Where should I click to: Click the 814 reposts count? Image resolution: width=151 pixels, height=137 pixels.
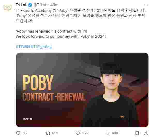[55, 133]
